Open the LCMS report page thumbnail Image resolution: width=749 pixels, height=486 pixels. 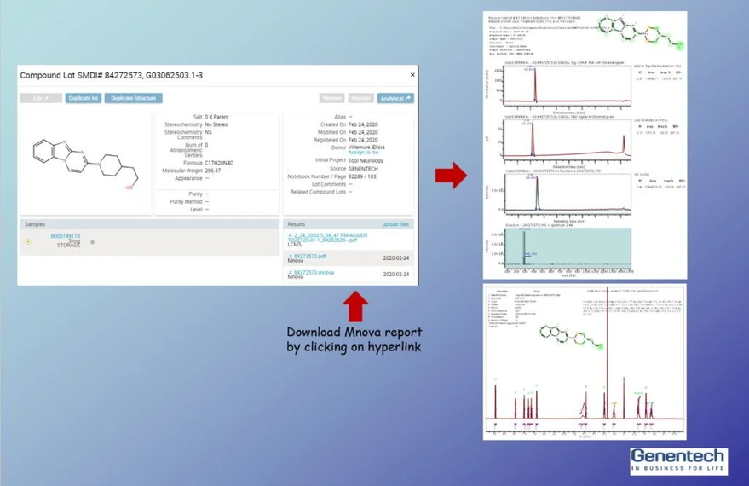tap(585, 145)
